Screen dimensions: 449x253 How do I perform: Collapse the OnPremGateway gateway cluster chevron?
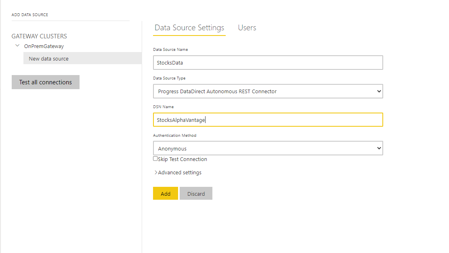tap(17, 46)
